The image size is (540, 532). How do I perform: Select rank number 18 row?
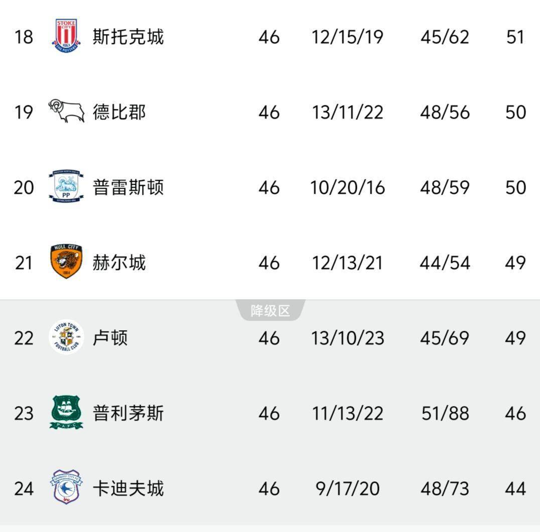tap(23, 37)
